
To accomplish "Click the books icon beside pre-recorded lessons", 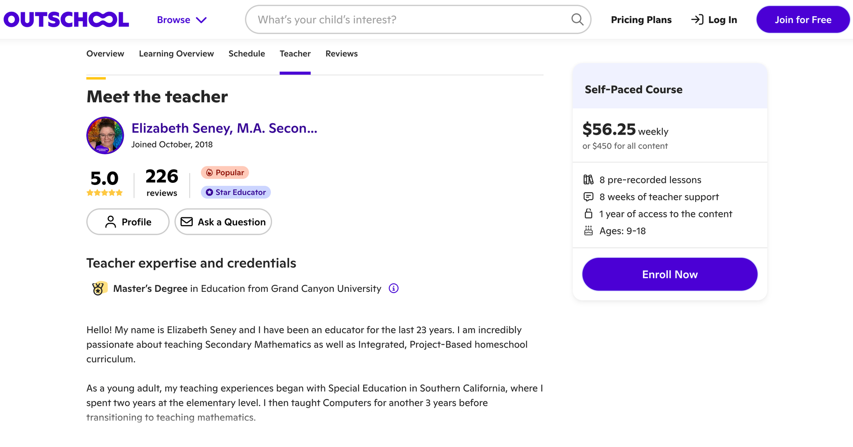I will pyautogui.click(x=589, y=179).
